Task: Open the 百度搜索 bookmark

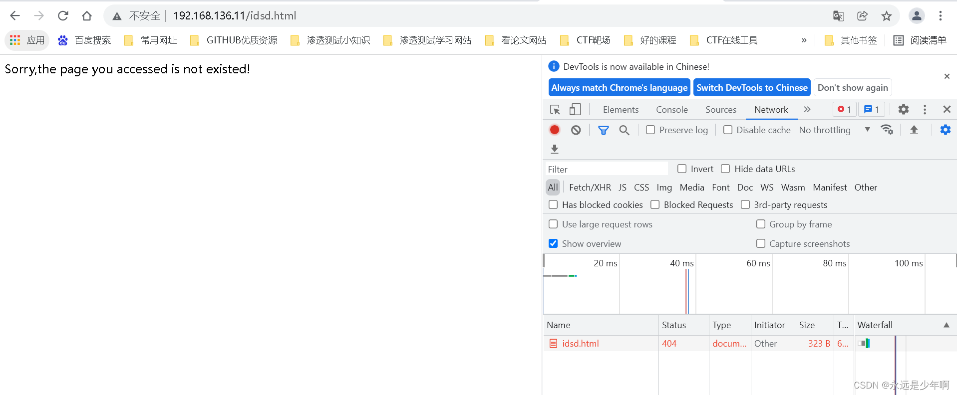Action: tap(84, 40)
